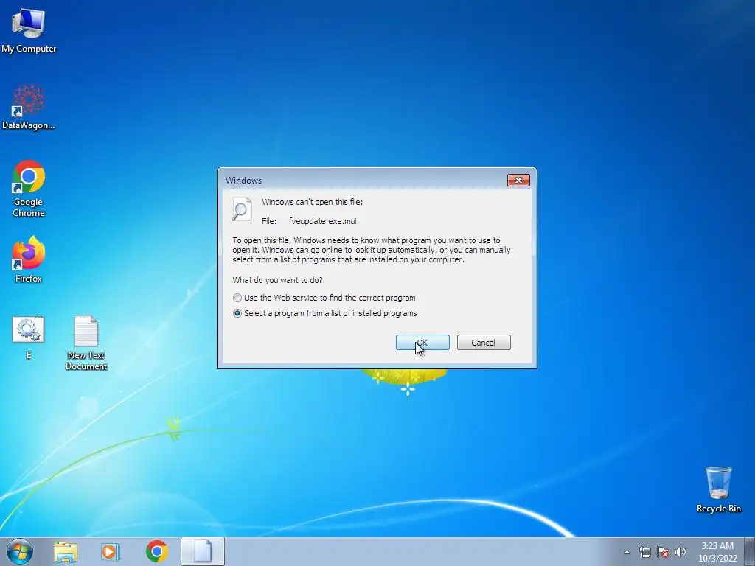Open Windows Explorer from the taskbar
The height and width of the screenshot is (566, 755).
pyautogui.click(x=66, y=552)
